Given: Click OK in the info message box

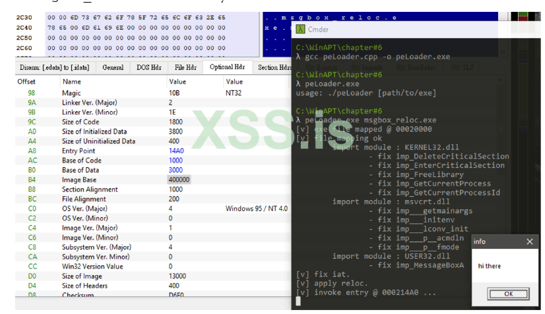Looking at the screenshot, I should tap(508, 294).
